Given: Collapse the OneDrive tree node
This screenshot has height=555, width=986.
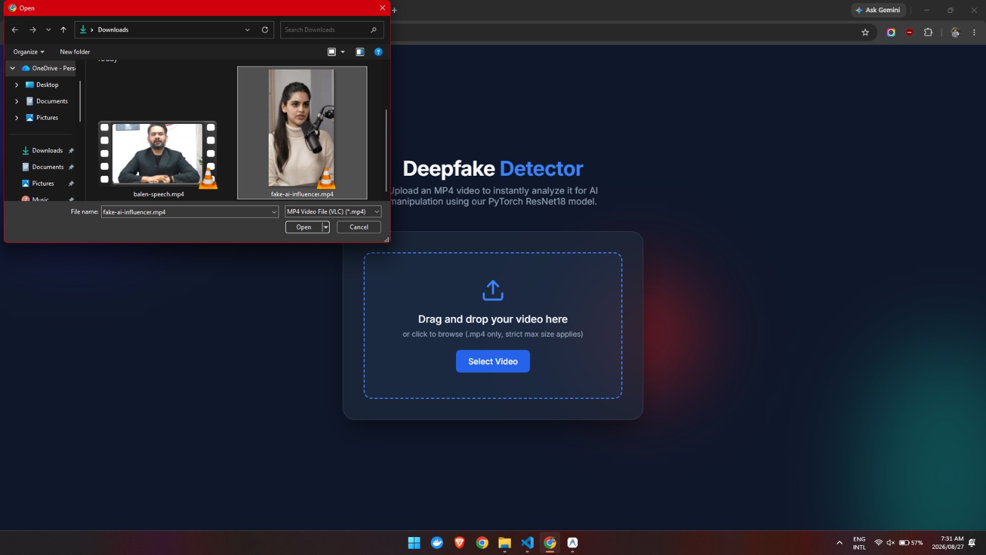Looking at the screenshot, I should point(12,68).
